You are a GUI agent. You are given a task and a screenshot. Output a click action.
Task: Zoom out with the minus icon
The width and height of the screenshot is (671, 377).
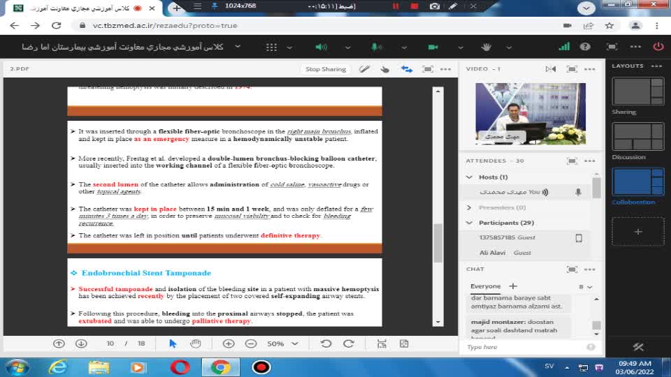pos(250,343)
